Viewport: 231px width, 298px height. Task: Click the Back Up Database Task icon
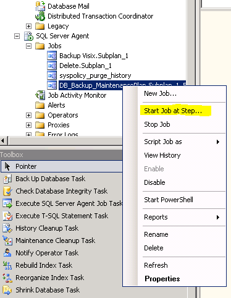7,179
